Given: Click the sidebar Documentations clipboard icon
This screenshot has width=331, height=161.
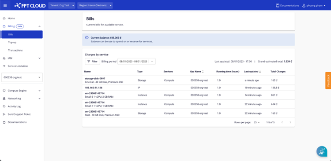Looking at the screenshot, I should (4, 122).
